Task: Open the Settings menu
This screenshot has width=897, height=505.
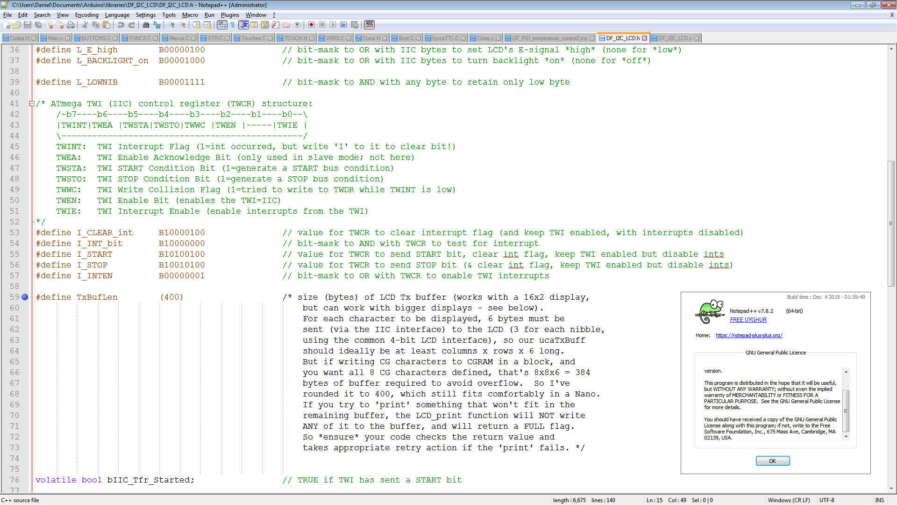Action: click(145, 15)
